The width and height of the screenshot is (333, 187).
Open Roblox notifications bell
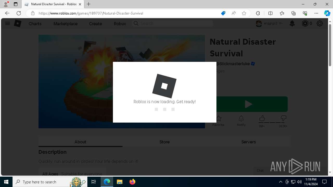[292, 23]
